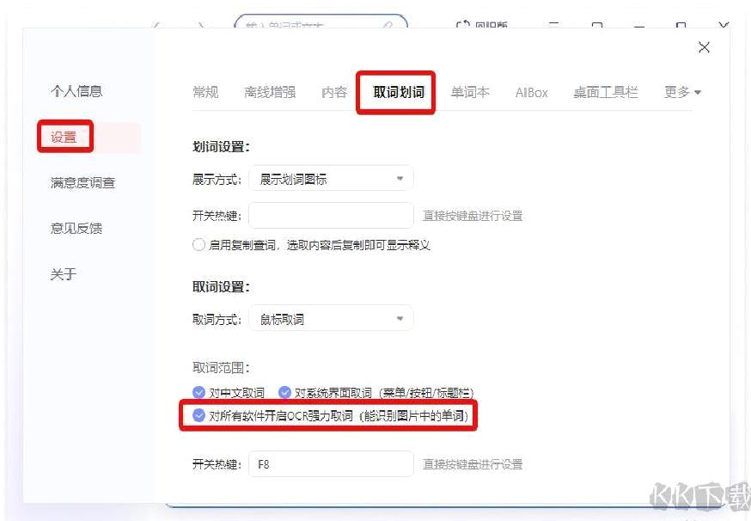Click 直接按键盘进行设置 hint beside F8 field
This screenshot has width=751, height=521.
click(473, 464)
